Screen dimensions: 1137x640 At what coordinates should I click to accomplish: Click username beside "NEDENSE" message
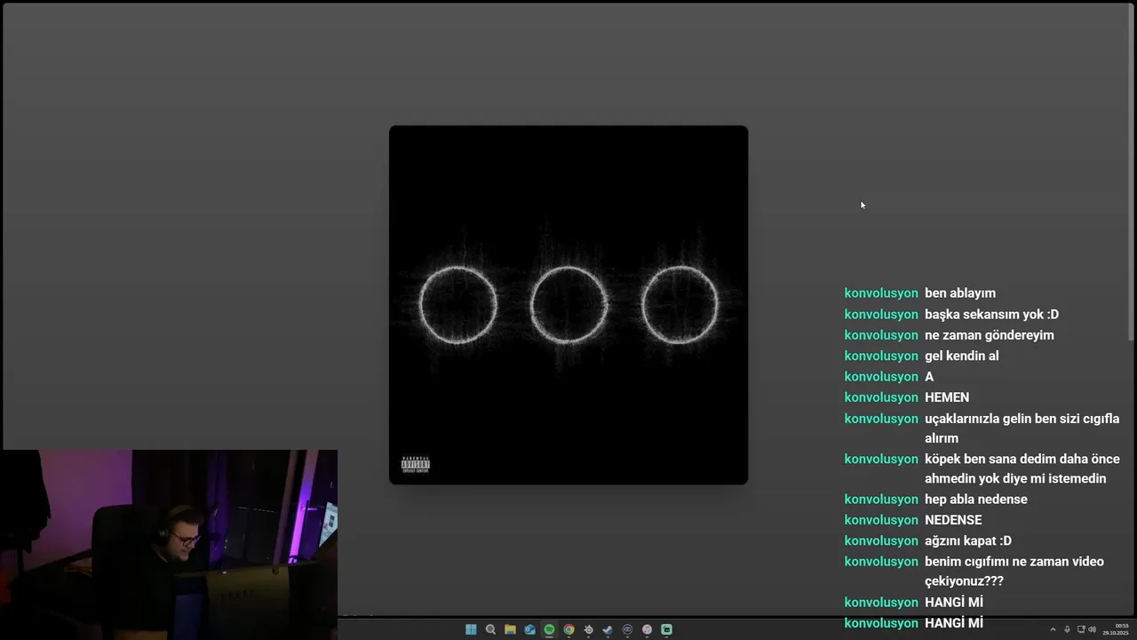pos(881,520)
